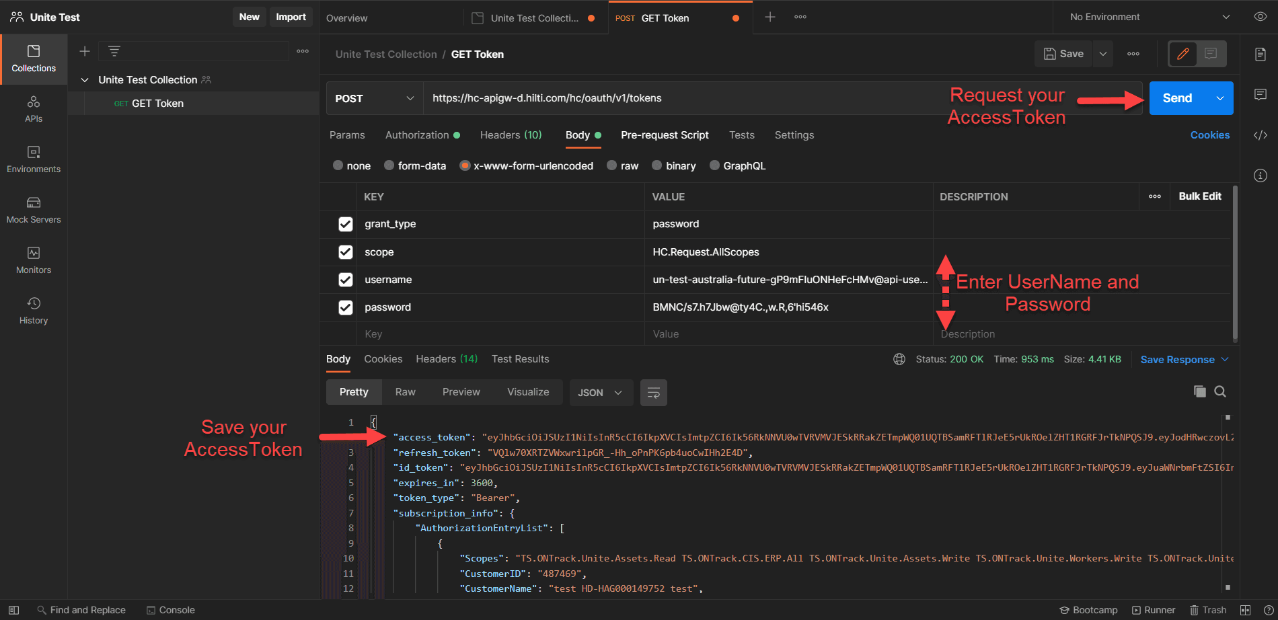
Task: Open the JSON response format dropdown
Action: [x=601, y=393]
